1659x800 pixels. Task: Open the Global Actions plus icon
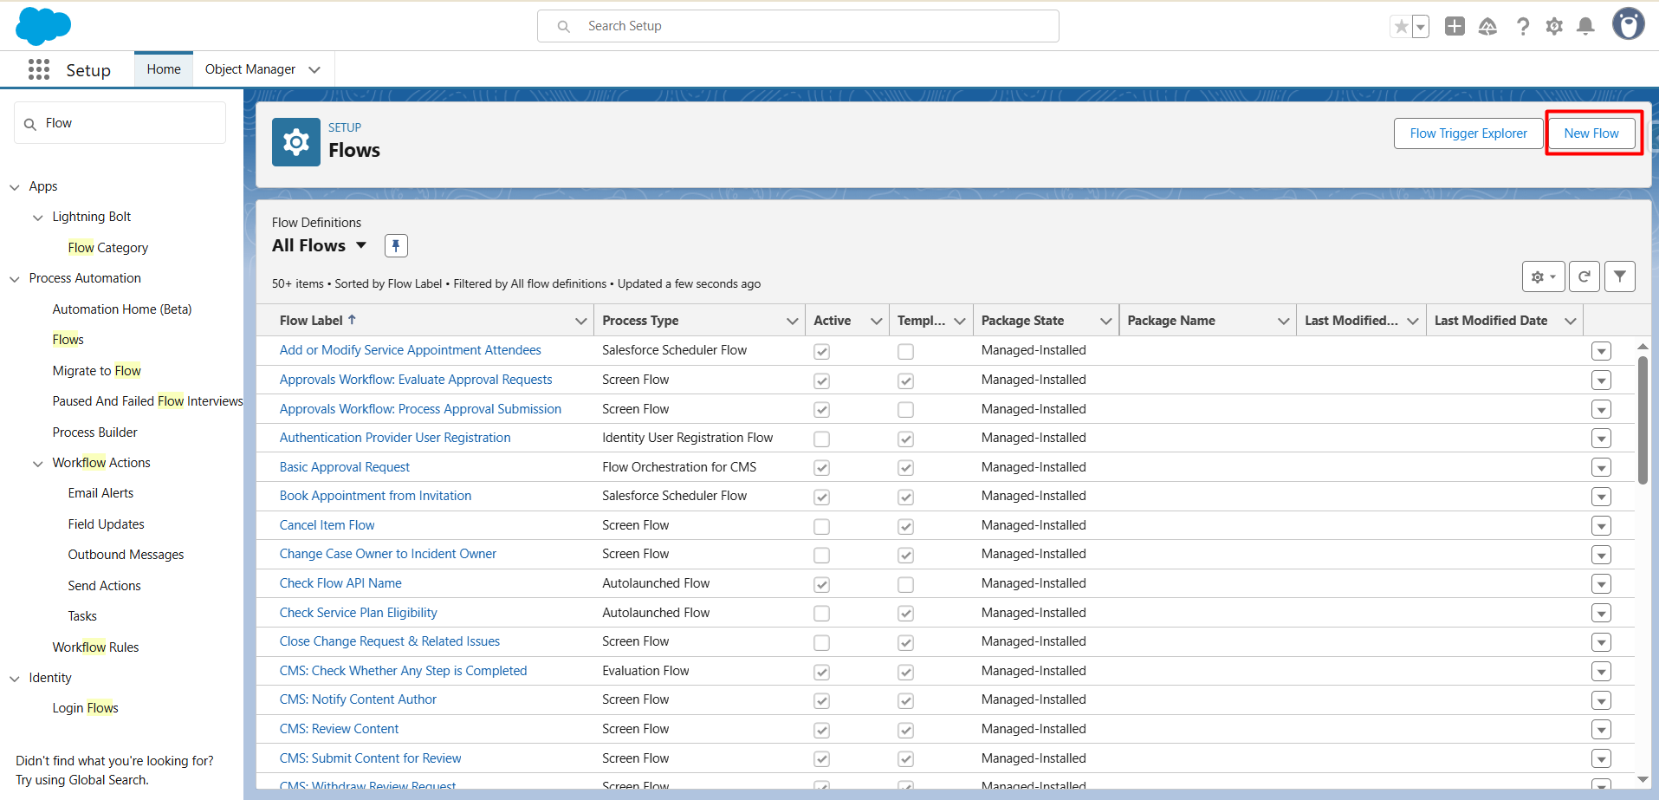tap(1455, 27)
